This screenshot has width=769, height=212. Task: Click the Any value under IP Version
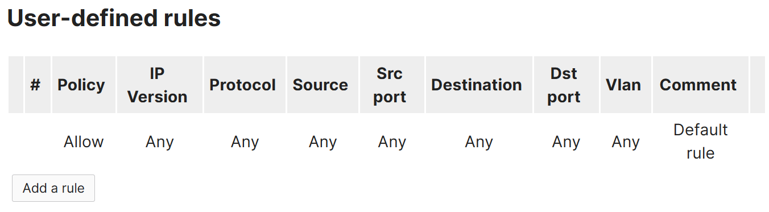[x=160, y=142]
